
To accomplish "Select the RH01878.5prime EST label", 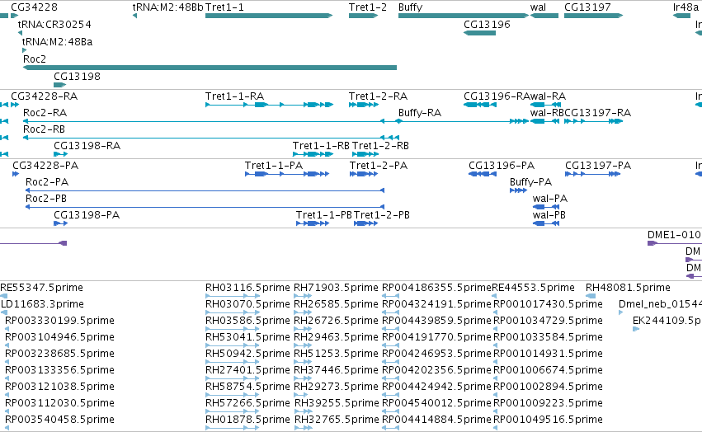I will [247, 420].
